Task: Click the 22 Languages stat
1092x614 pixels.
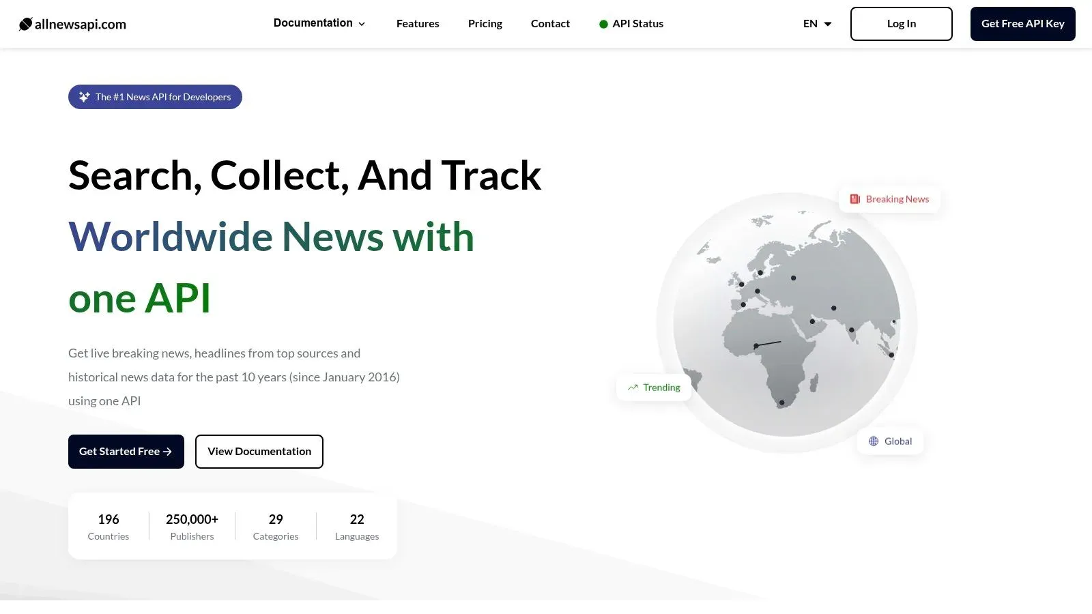Action: point(357,527)
